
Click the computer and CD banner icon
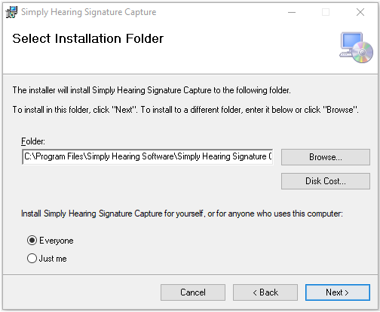pyautogui.click(x=356, y=47)
